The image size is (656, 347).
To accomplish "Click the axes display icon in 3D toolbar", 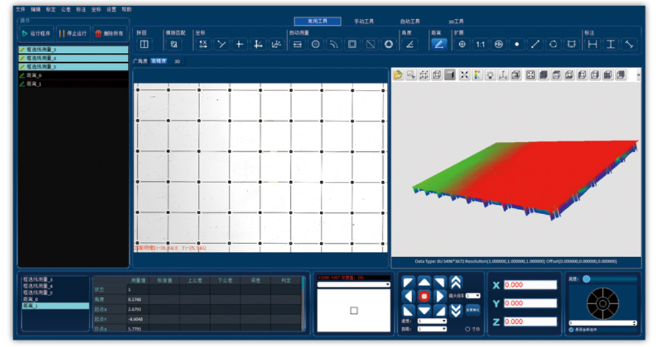I will (503, 75).
